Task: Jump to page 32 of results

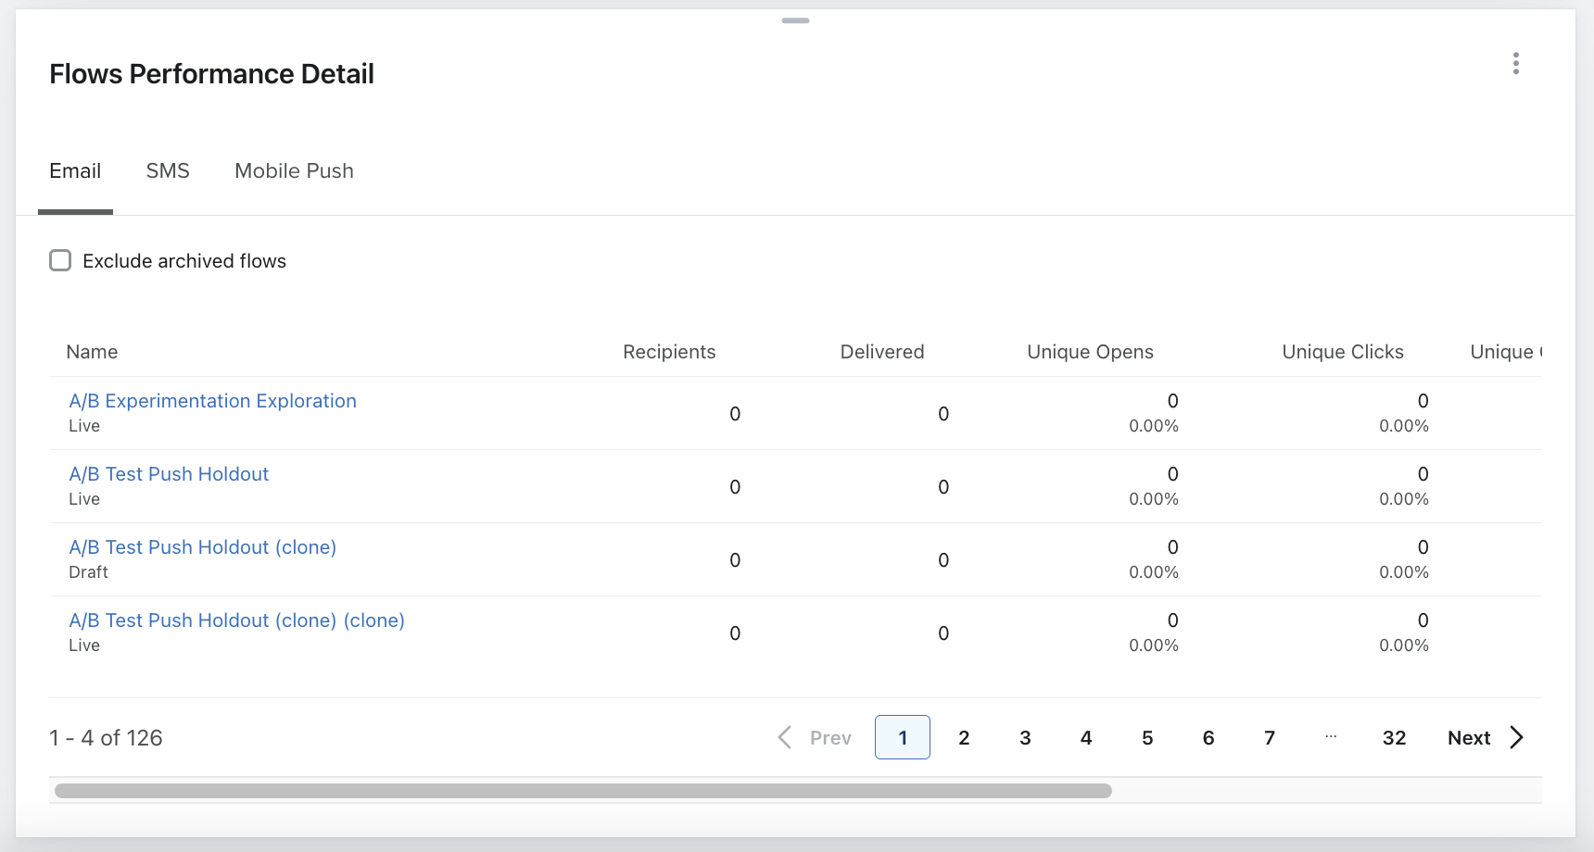Action: (1394, 737)
